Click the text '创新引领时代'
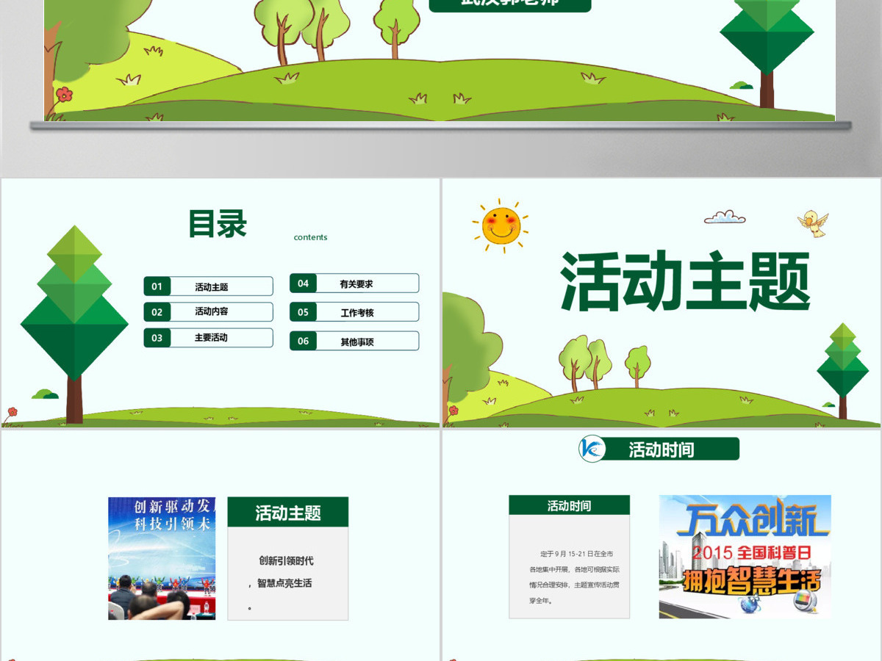882x661 pixels. click(286, 560)
